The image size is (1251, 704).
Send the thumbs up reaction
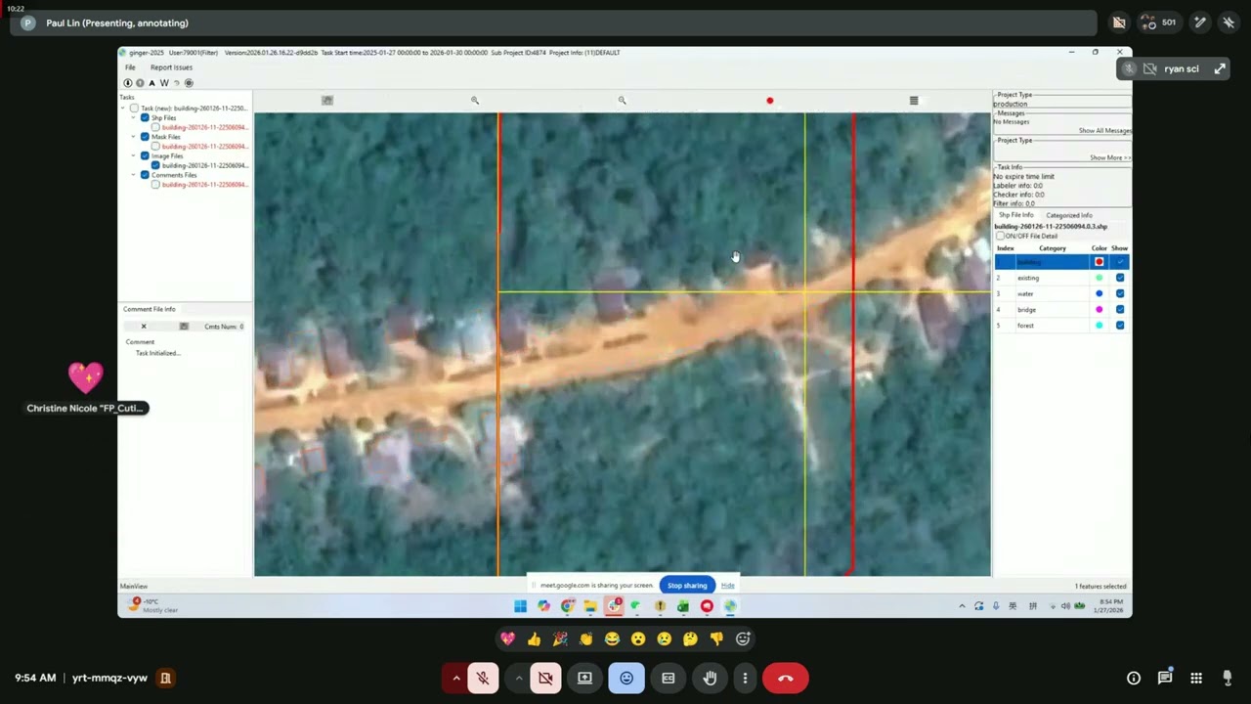point(534,638)
